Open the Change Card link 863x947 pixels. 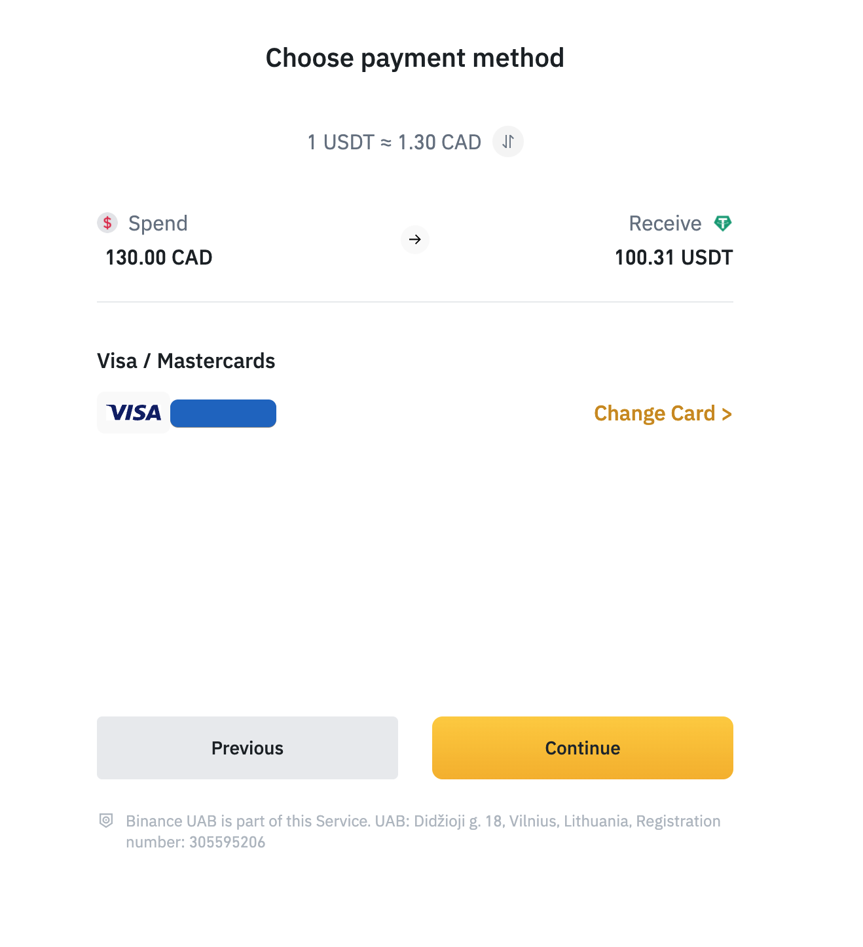(x=663, y=413)
